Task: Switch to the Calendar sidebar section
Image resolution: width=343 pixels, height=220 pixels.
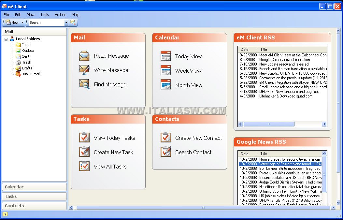Action: click(x=34, y=187)
